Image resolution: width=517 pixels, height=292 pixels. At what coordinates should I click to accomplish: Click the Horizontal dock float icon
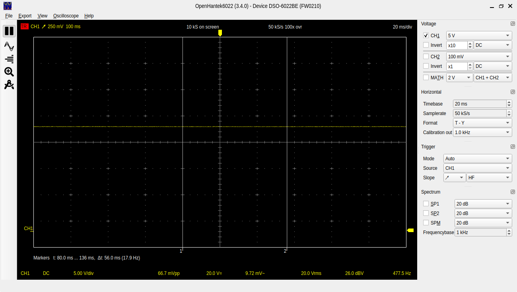click(513, 92)
